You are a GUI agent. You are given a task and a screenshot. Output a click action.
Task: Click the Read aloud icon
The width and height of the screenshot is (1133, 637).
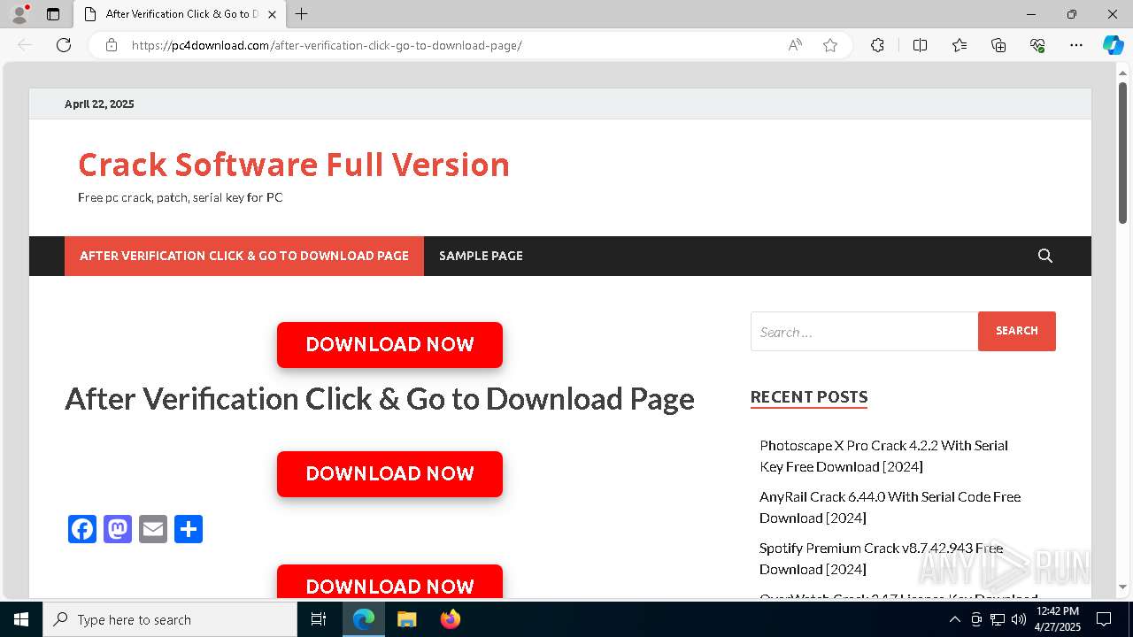pyautogui.click(x=795, y=45)
